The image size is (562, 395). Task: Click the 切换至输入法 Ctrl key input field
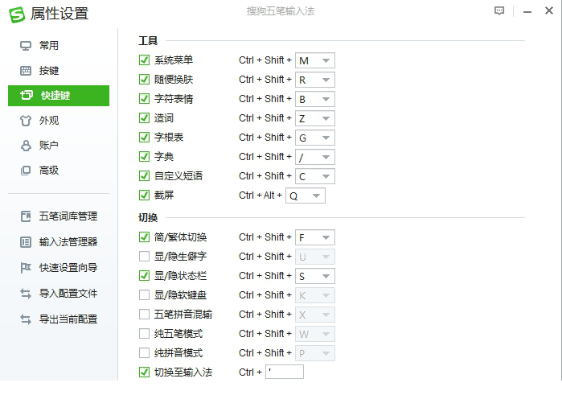(x=285, y=372)
